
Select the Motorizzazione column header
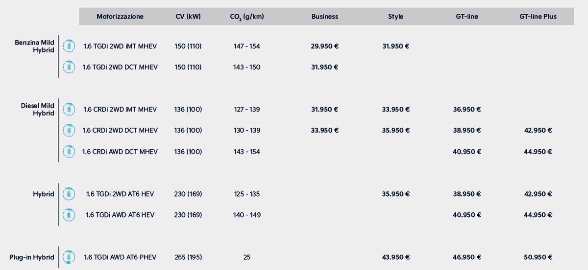tap(120, 16)
